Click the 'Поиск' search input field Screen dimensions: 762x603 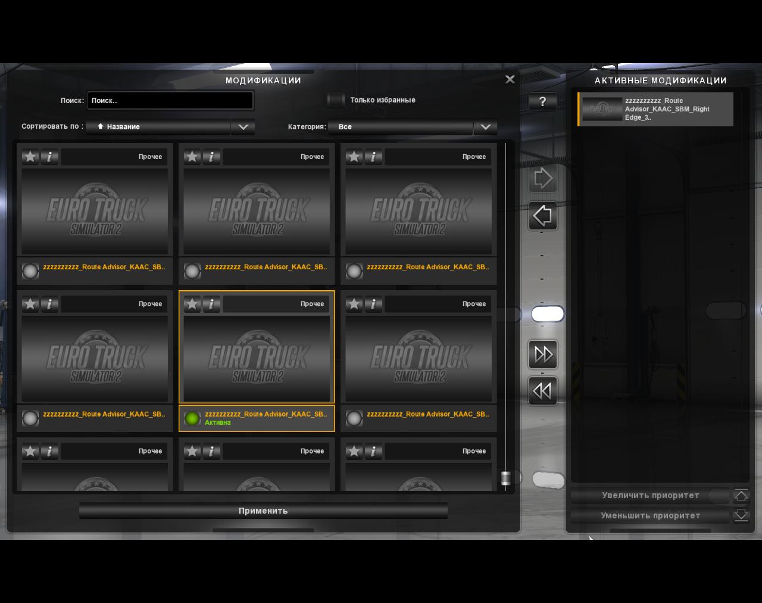170,101
